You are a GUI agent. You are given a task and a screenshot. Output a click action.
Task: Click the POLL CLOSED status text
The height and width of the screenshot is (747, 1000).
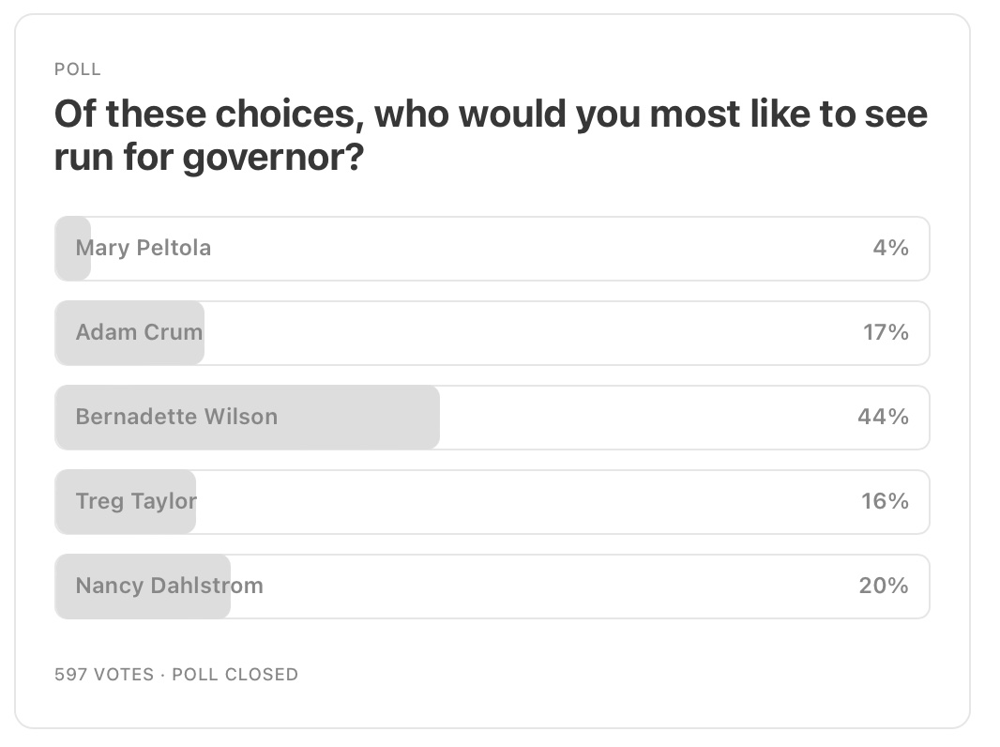click(x=235, y=674)
